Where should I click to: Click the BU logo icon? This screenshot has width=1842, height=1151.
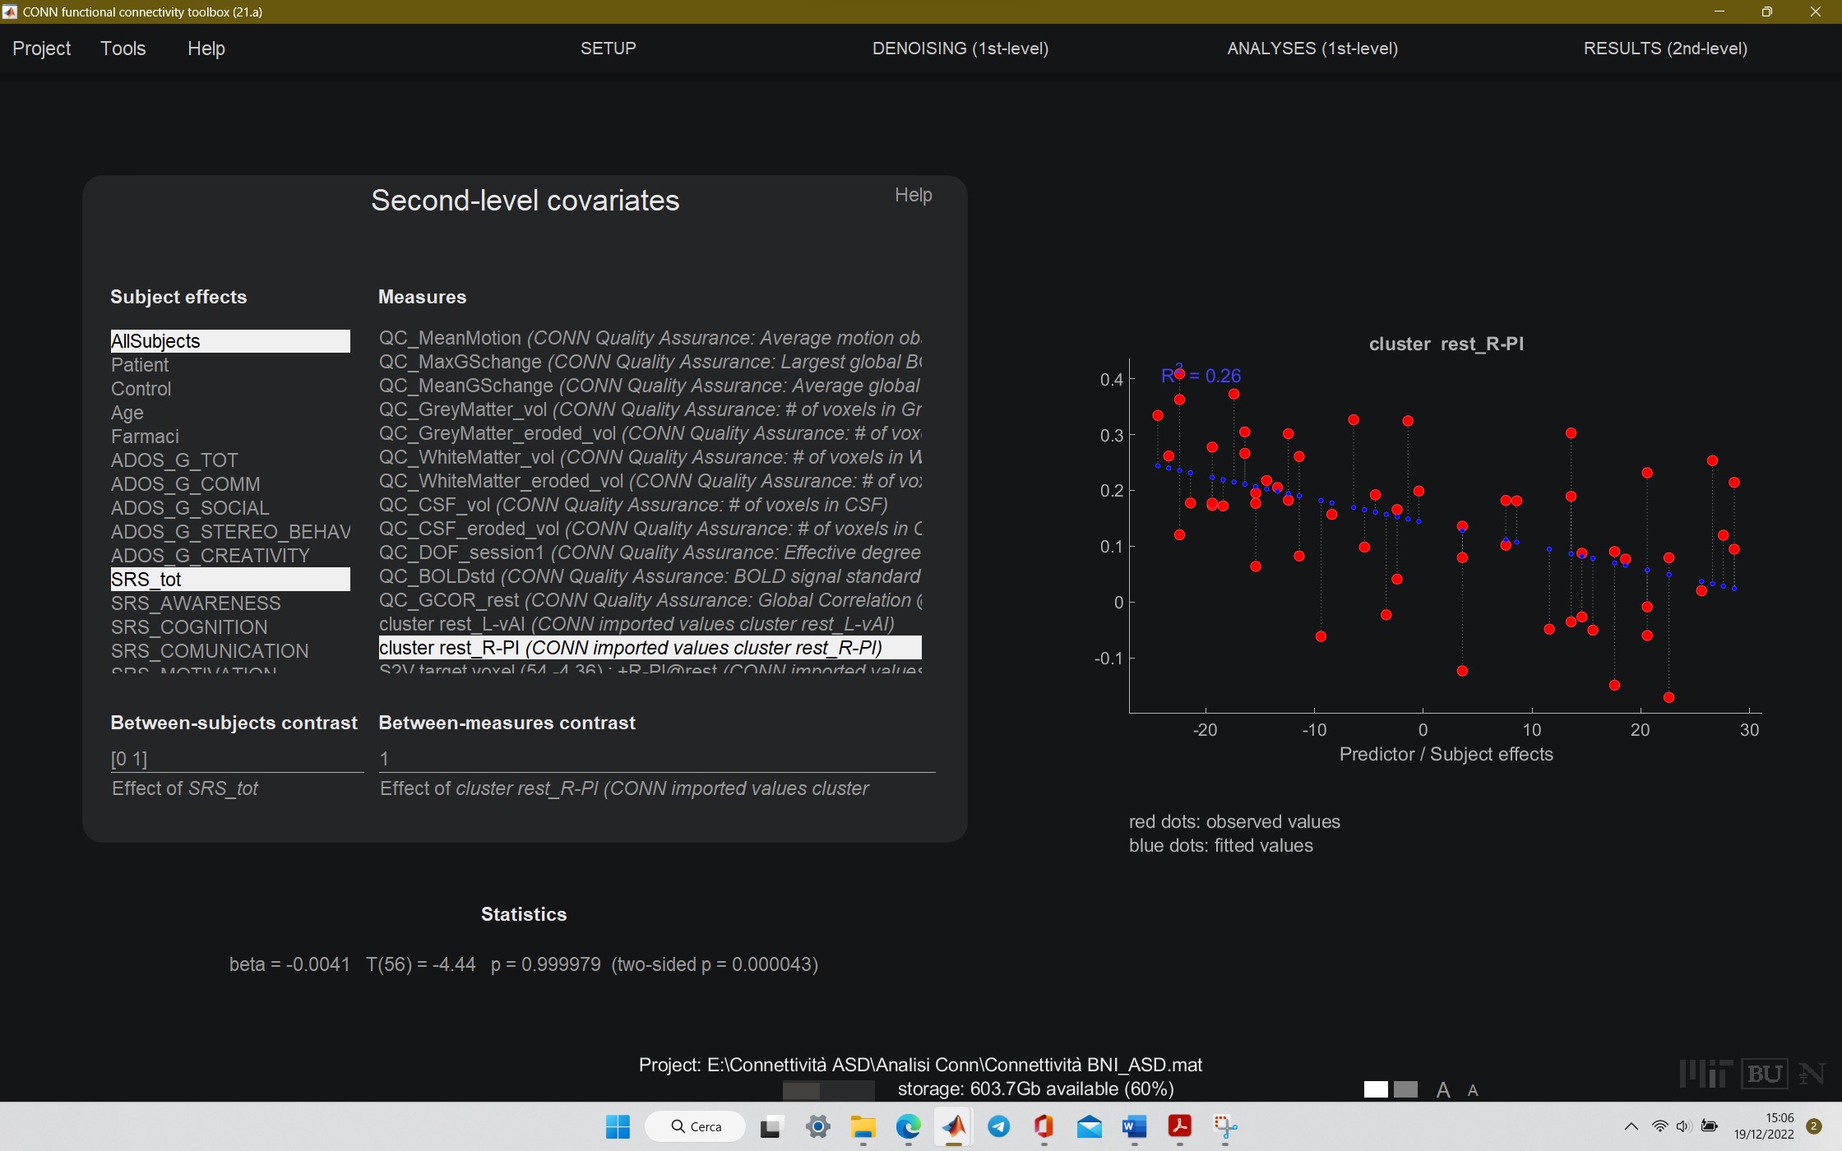(1764, 1073)
